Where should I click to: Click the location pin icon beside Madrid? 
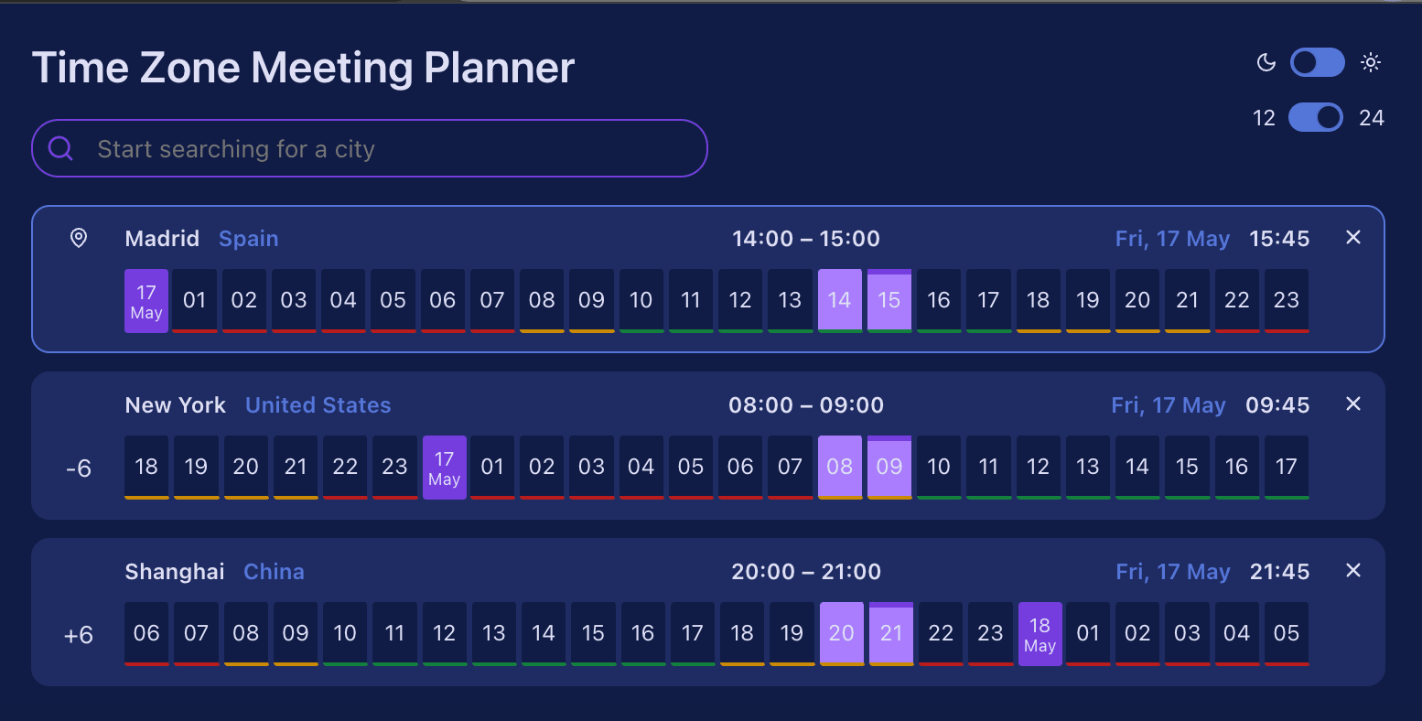point(79,239)
